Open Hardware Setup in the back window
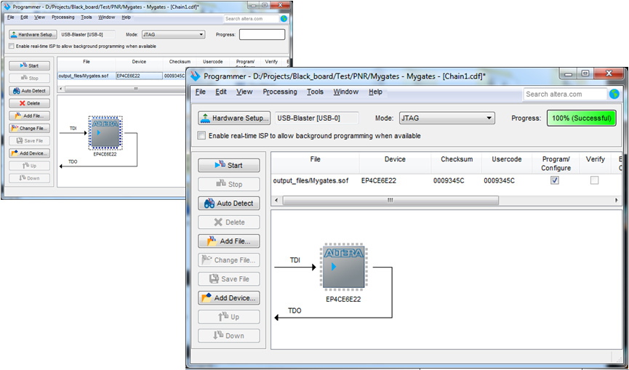 [33, 34]
